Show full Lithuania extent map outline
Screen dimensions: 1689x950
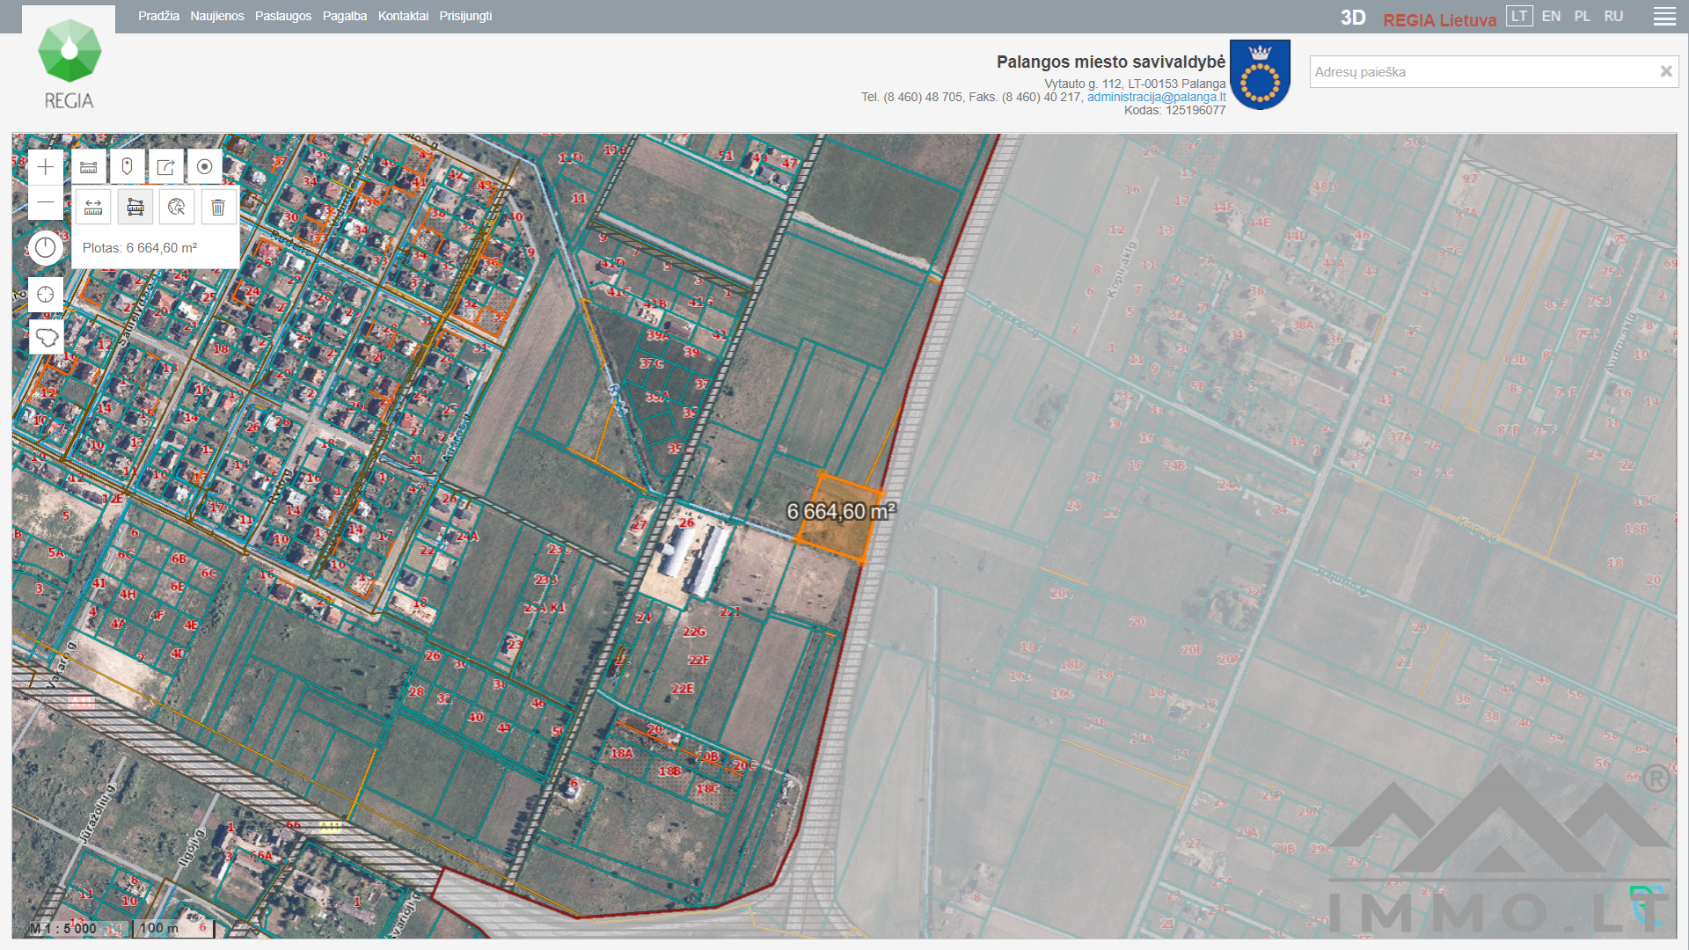(46, 337)
